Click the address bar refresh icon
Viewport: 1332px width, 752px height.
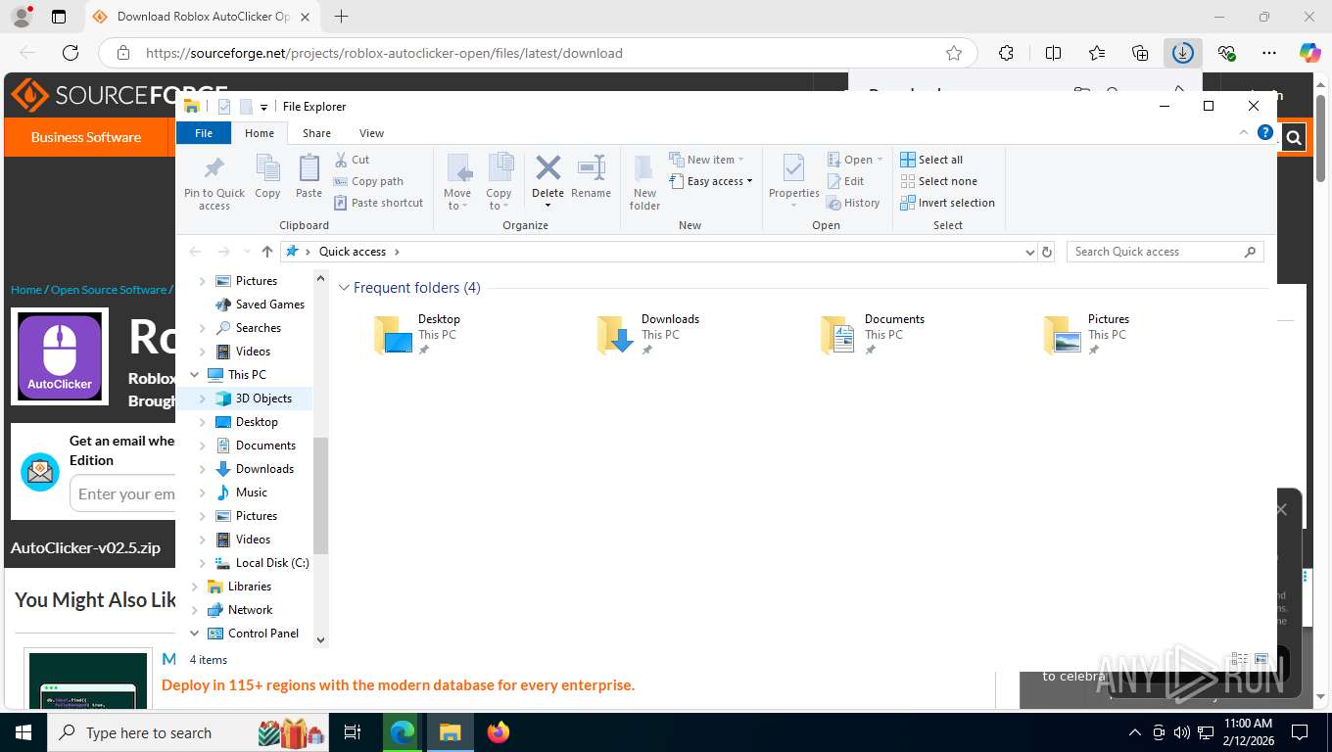1047,252
